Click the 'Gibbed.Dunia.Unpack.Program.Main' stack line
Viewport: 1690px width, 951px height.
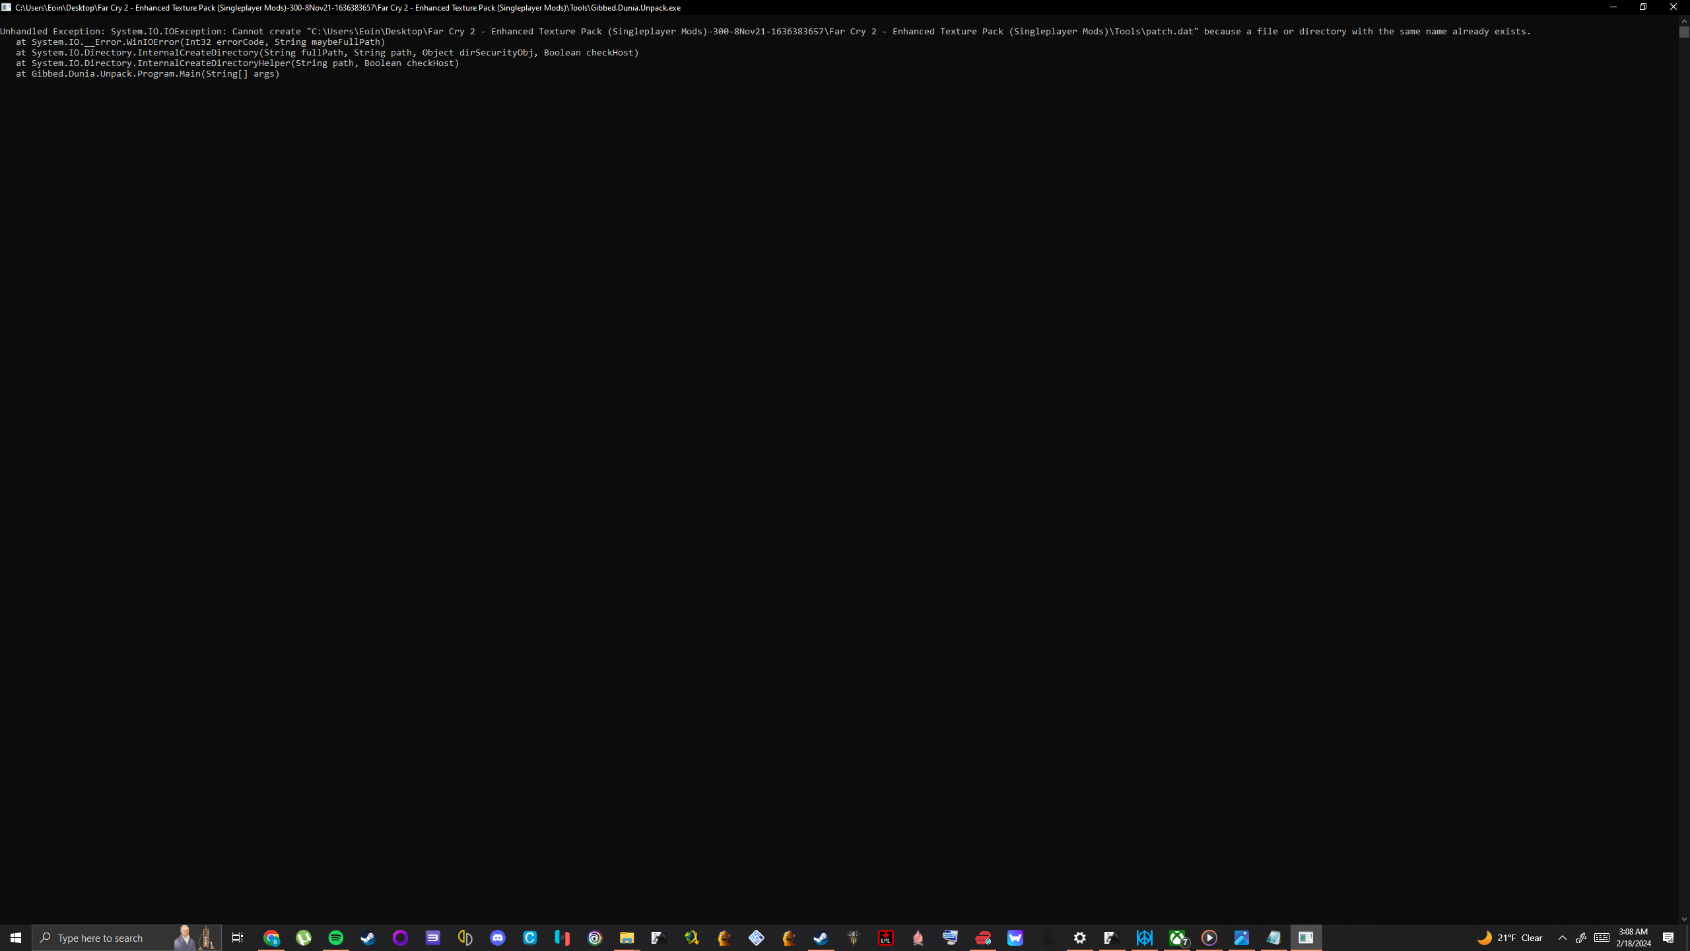coord(148,73)
